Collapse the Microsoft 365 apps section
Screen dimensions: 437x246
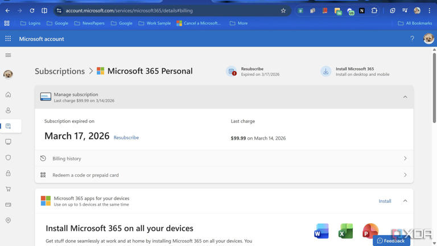(405, 201)
